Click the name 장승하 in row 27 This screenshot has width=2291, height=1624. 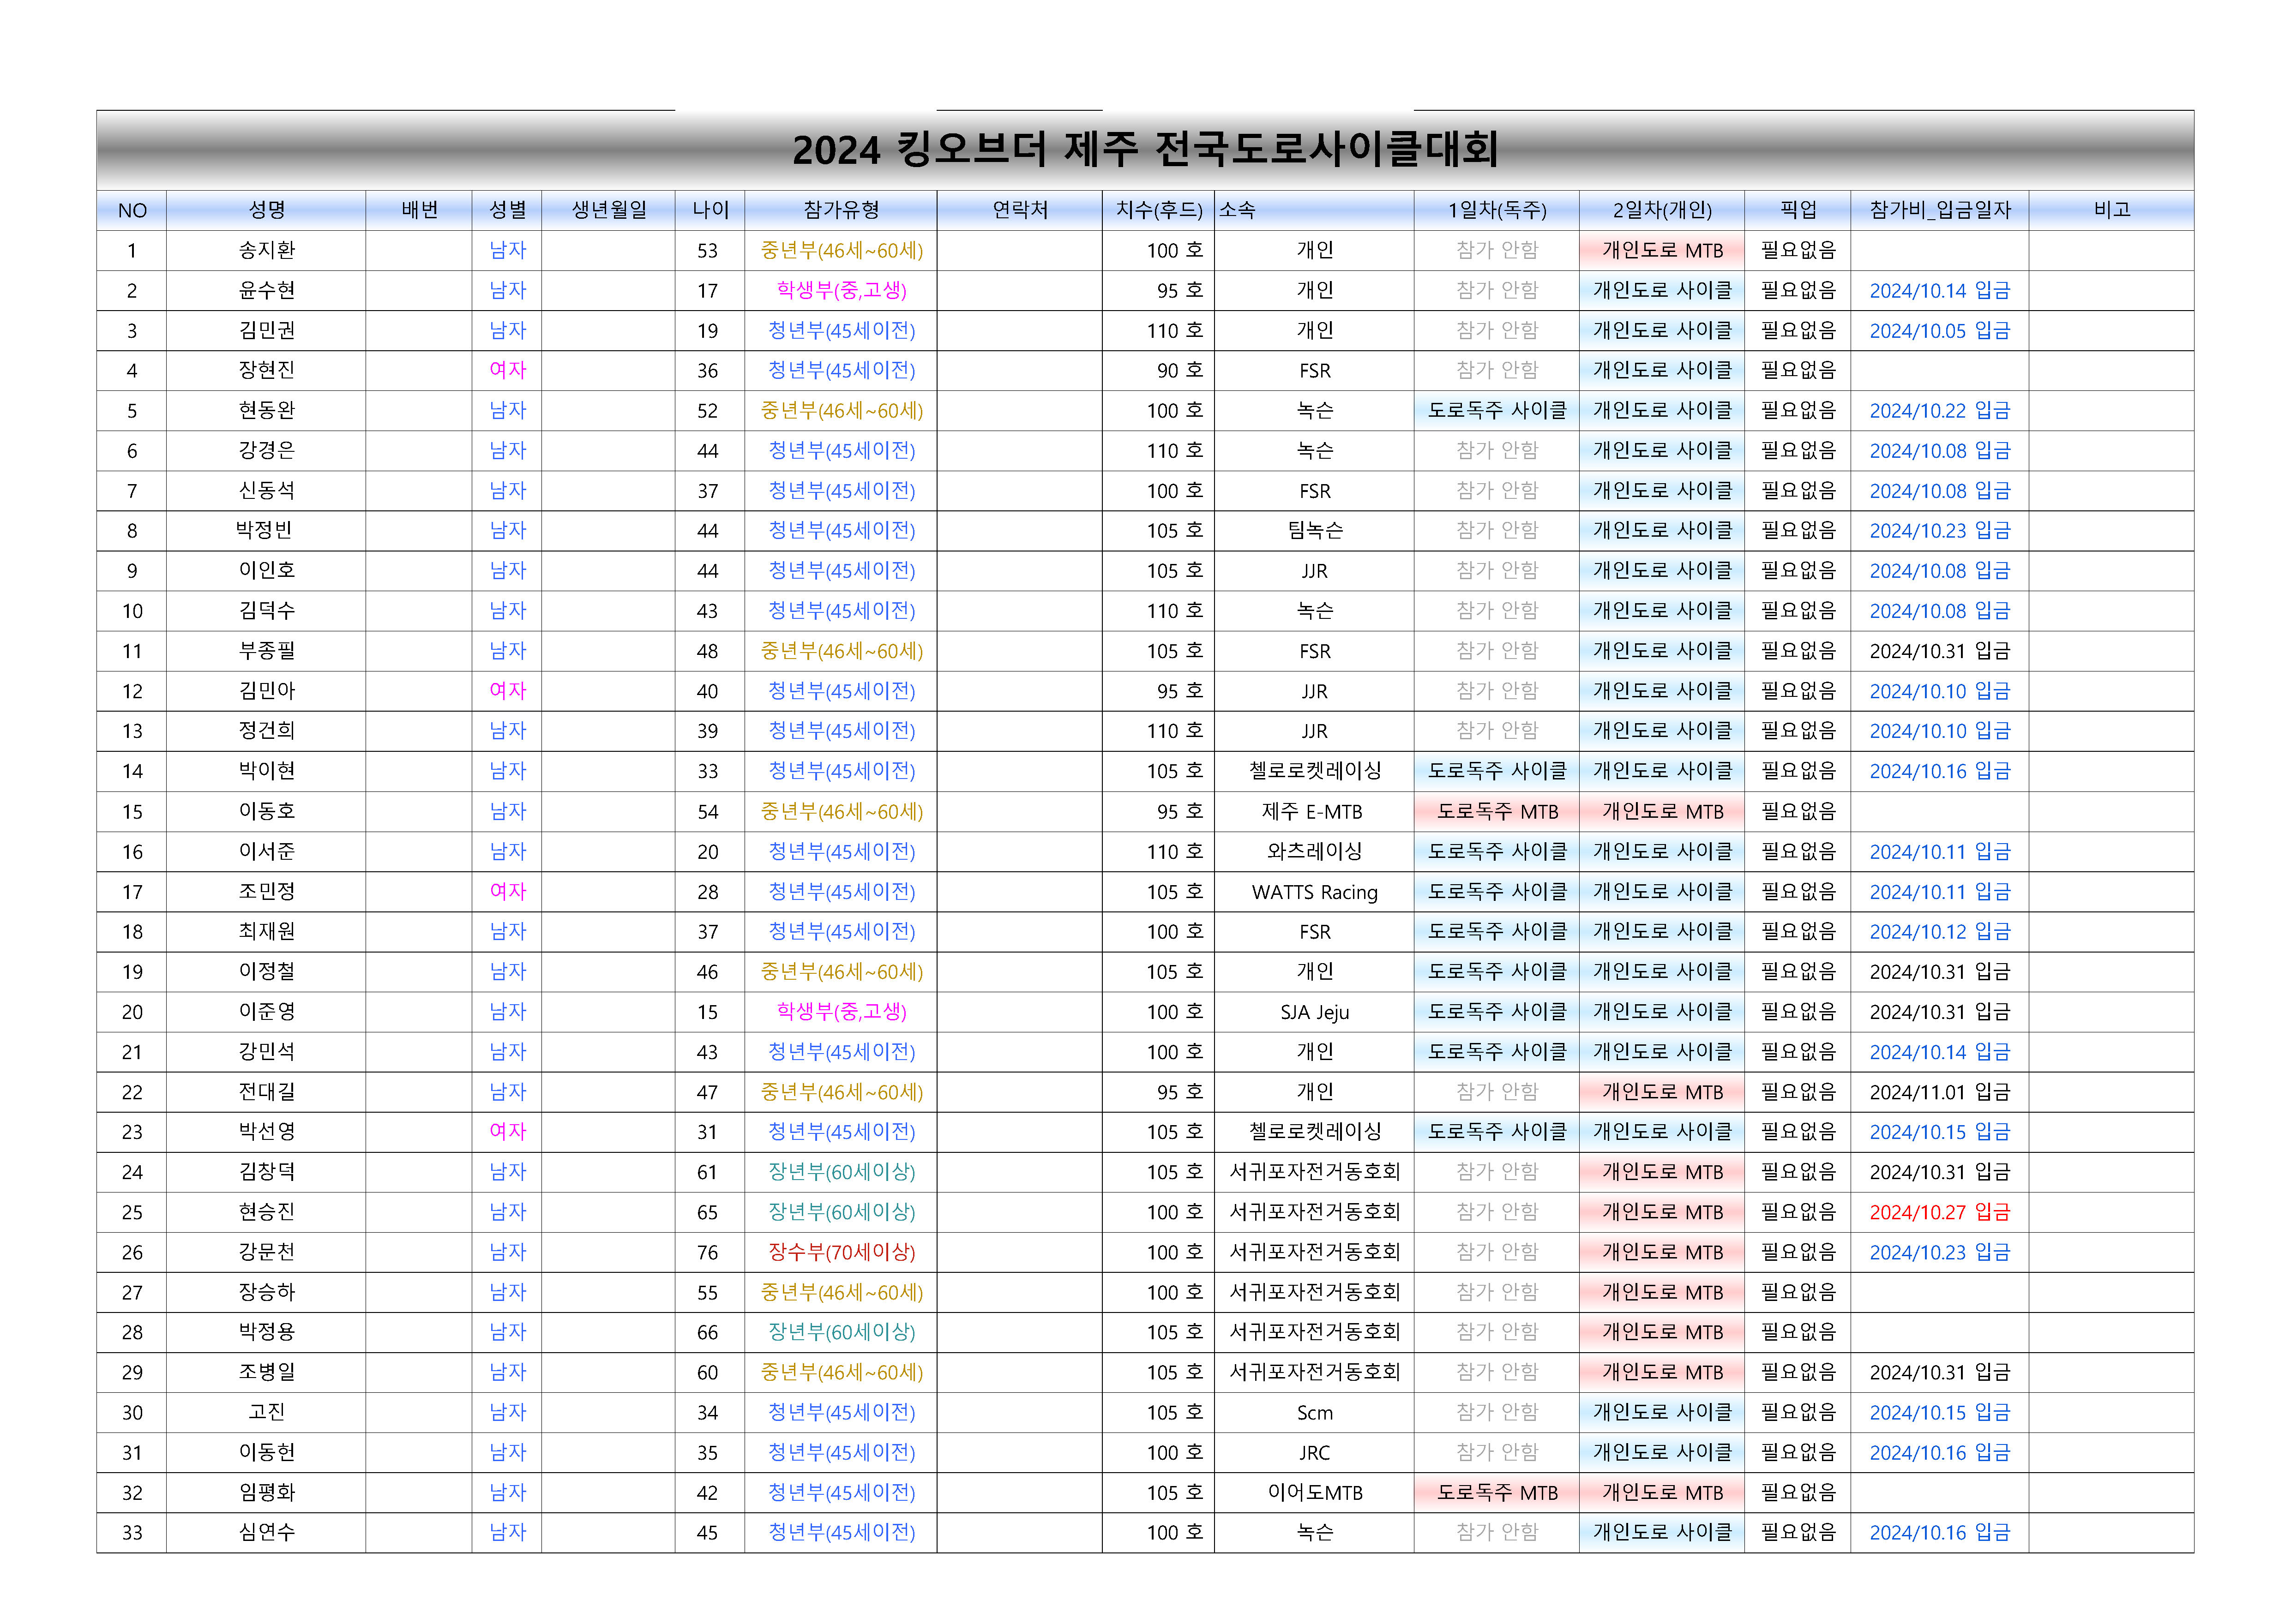267,1292
